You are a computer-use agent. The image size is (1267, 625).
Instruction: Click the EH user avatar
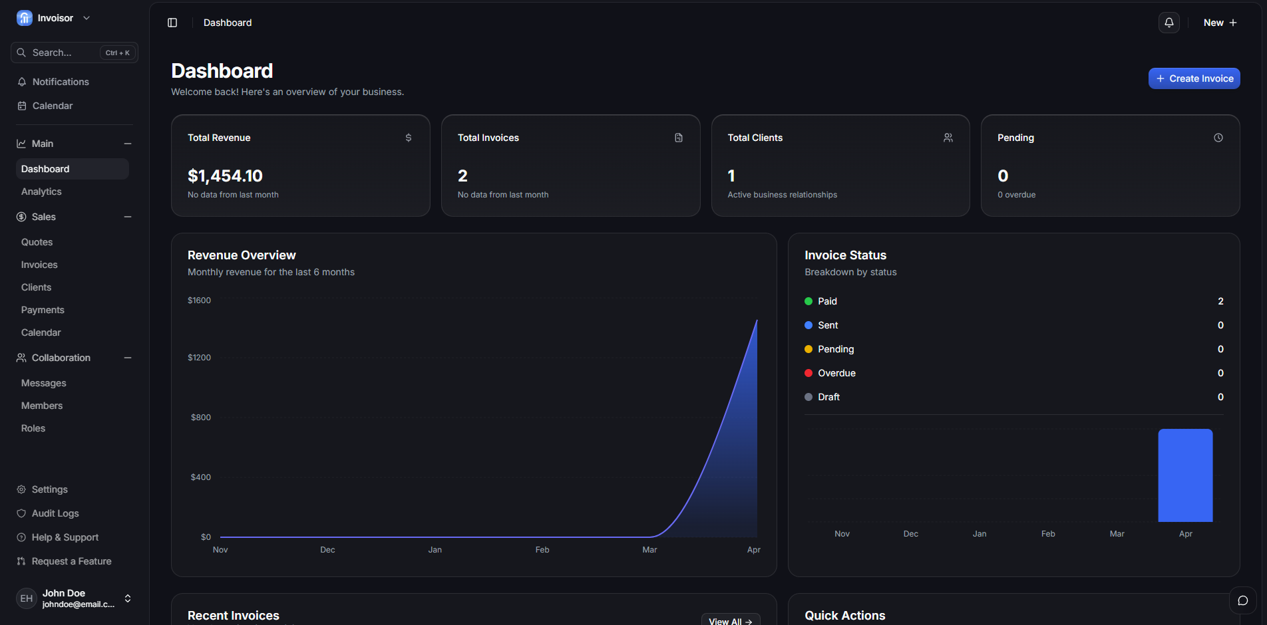click(x=27, y=598)
